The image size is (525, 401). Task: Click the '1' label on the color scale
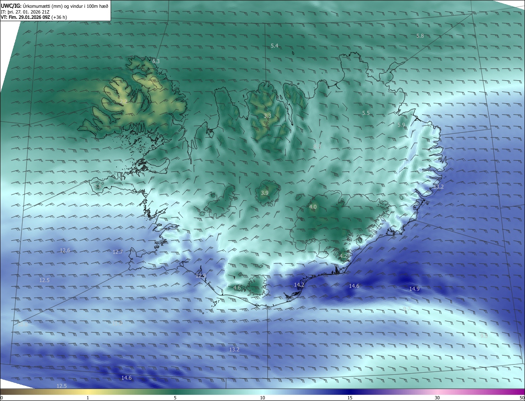[x=88, y=398]
